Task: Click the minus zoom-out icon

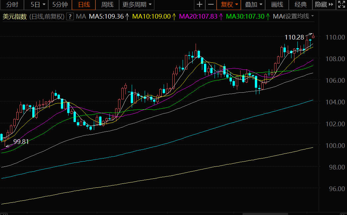Action: (x=211, y=5)
